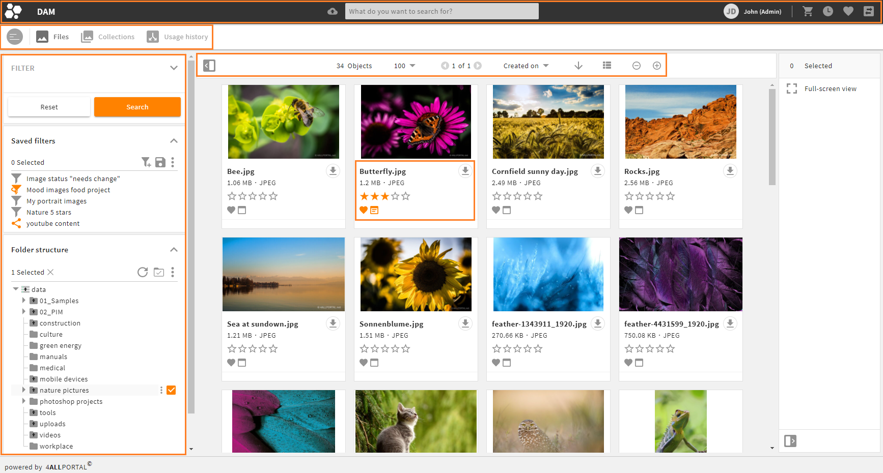Viewport: 883px width, 473px height.
Task: Toggle selection box of Sea at sundown.jpg
Action: [x=242, y=363]
